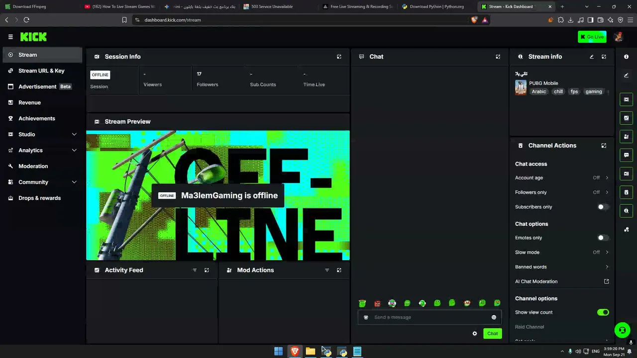Open the Activity Feed filter options
The height and width of the screenshot is (358, 637).
pyautogui.click(x=195, y=270)
